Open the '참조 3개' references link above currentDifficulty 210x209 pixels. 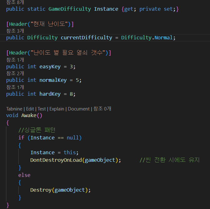click(x=15, y=31)
